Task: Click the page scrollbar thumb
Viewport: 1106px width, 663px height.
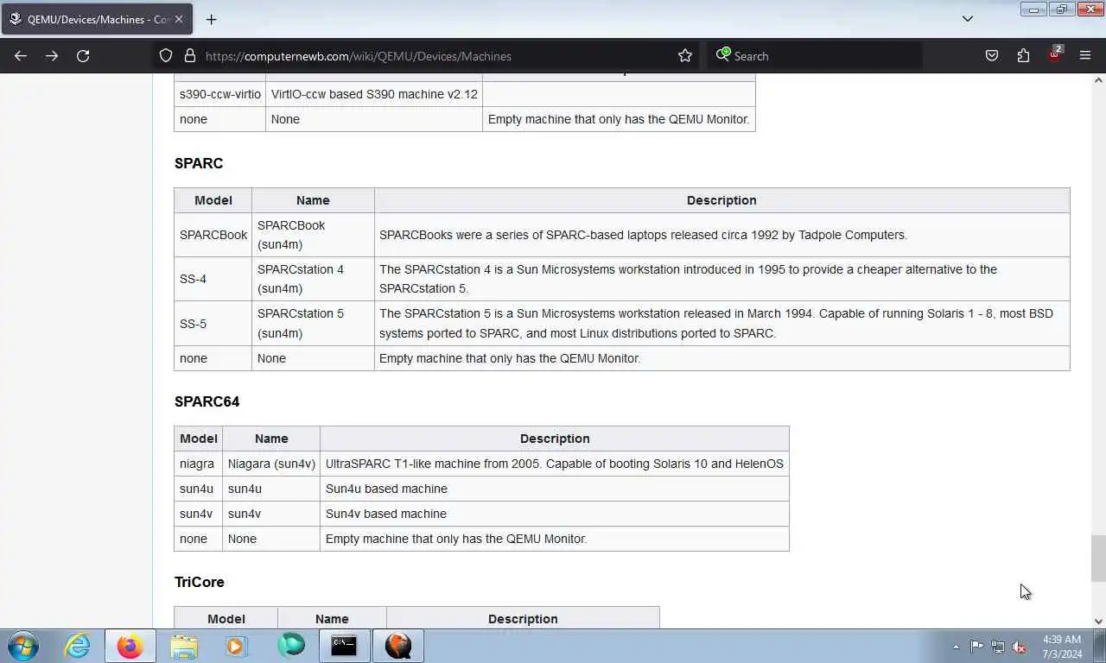Action: 1098,559
